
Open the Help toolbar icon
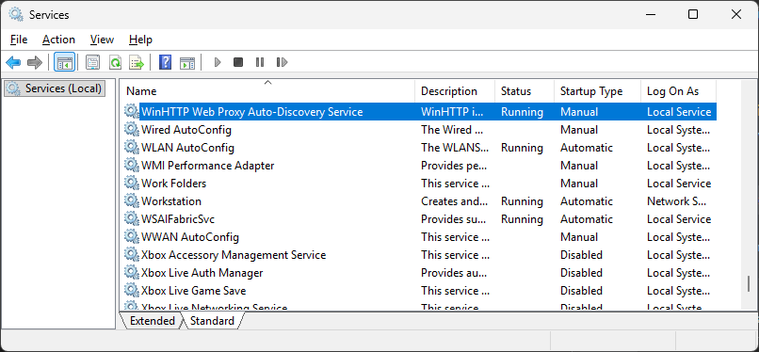pyautogui.click(x=165, y=62)
